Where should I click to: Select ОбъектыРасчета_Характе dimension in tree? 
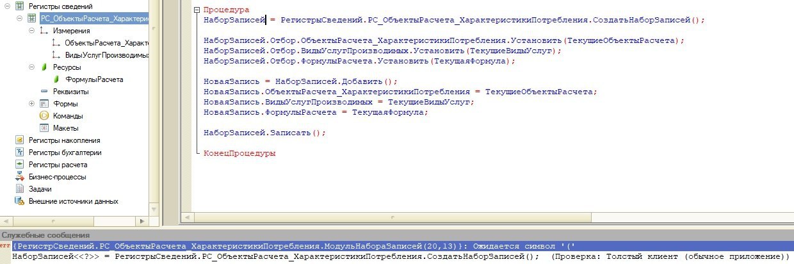click(x=106, y=43)
